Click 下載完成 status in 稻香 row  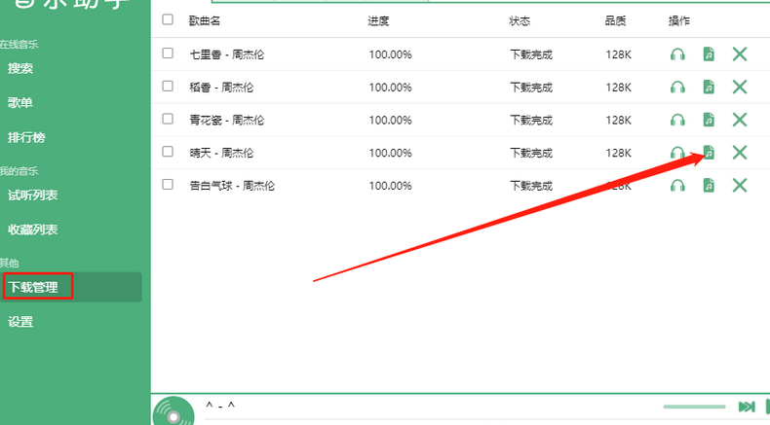[x=531, y=88]
